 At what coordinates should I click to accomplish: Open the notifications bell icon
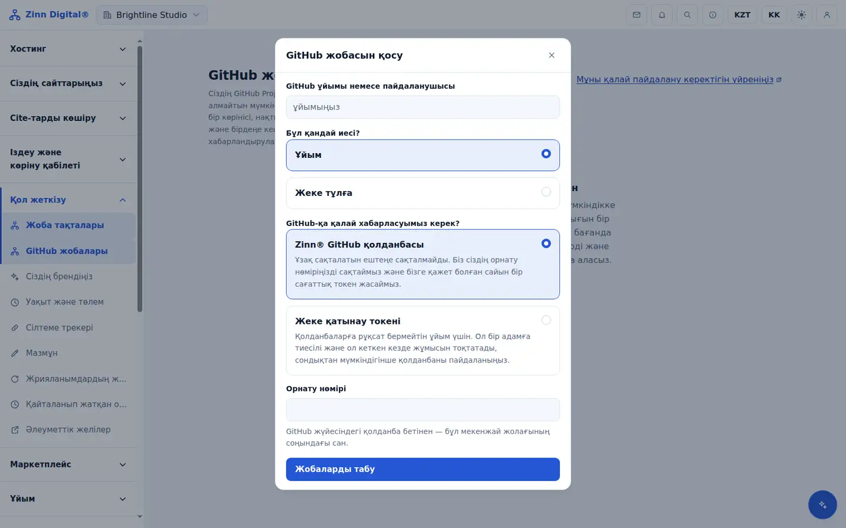coord(662,15)
